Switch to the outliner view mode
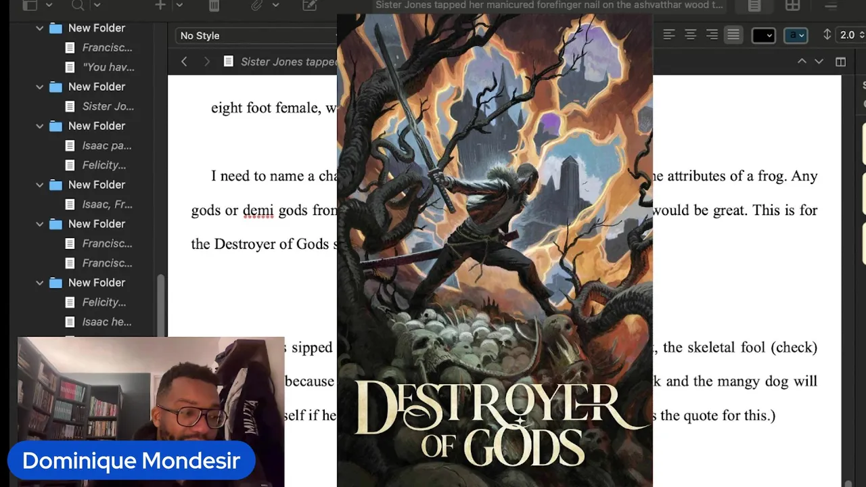This screenshot has width=866, height=487. tap(830, 5)
